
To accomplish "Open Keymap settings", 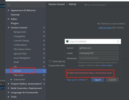I will [x=15, y=15].
